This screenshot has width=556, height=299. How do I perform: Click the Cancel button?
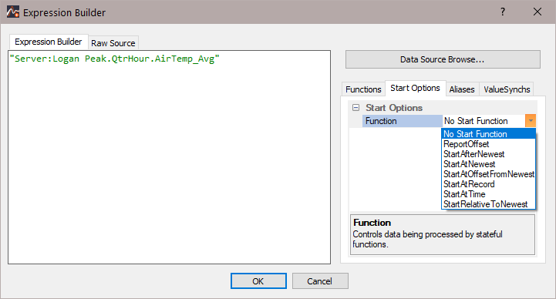click(320, 281)
